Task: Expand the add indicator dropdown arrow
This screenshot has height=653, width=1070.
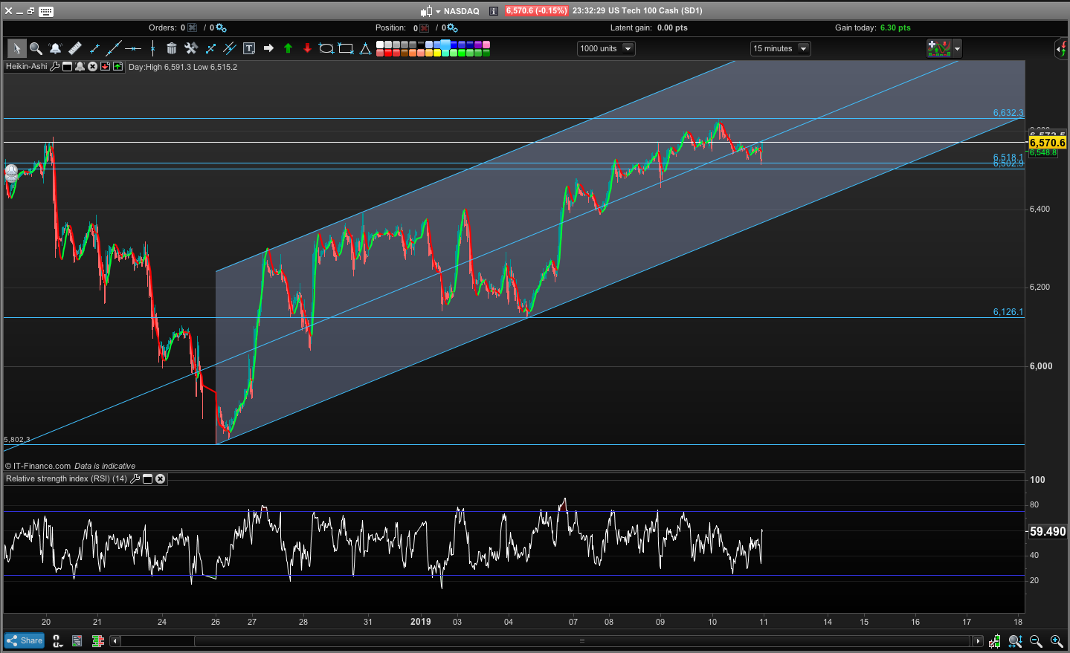Action: 957,48
